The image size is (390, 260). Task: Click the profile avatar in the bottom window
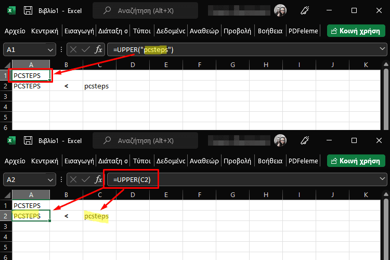280,140
